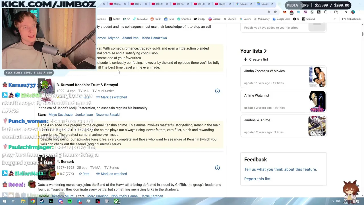This screenshot has width=364, height=205.
Task: Mark Rurouni Kenshin as watched
Action: [111, 97]
